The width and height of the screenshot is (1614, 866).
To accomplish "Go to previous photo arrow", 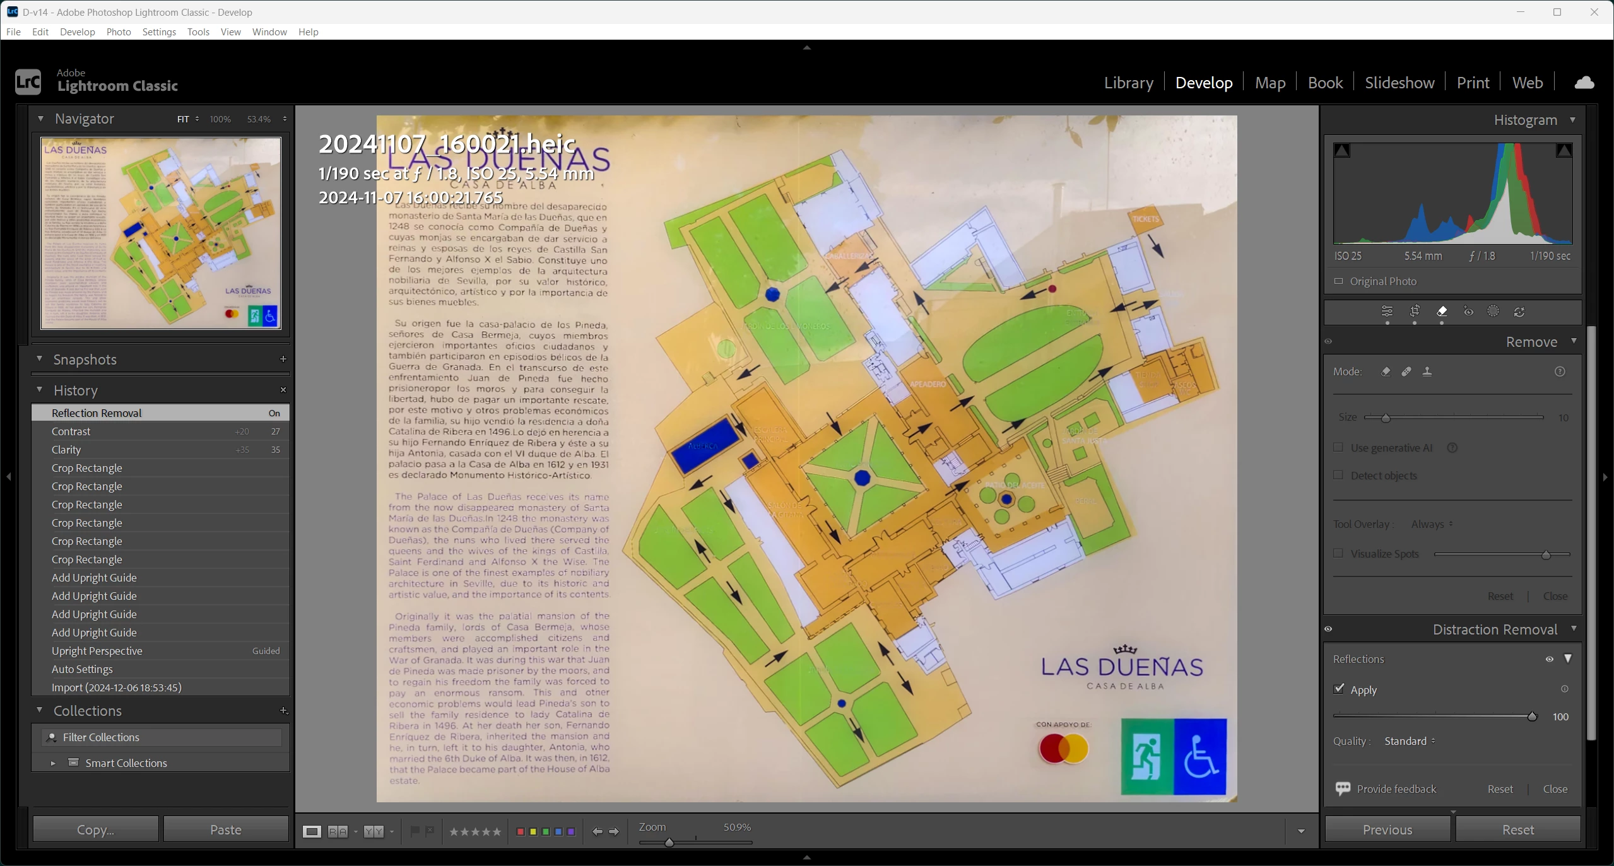I will coord(597,831).
